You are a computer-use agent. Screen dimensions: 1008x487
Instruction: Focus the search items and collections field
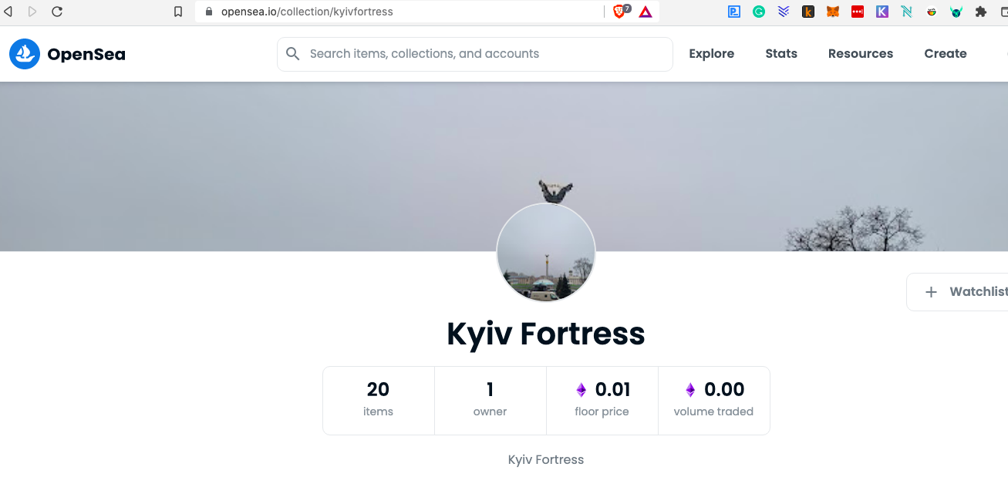point(475,54)
